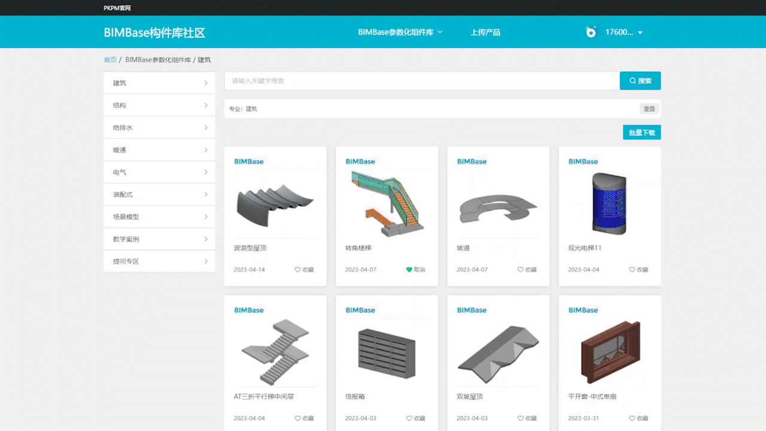Viewport: 766px width, 431px height.
Task: Expand the 给排水 category chevron
Action: coord(206,128)
